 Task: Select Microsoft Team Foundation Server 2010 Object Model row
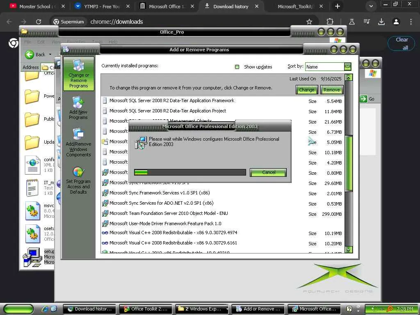coord(222,213)
